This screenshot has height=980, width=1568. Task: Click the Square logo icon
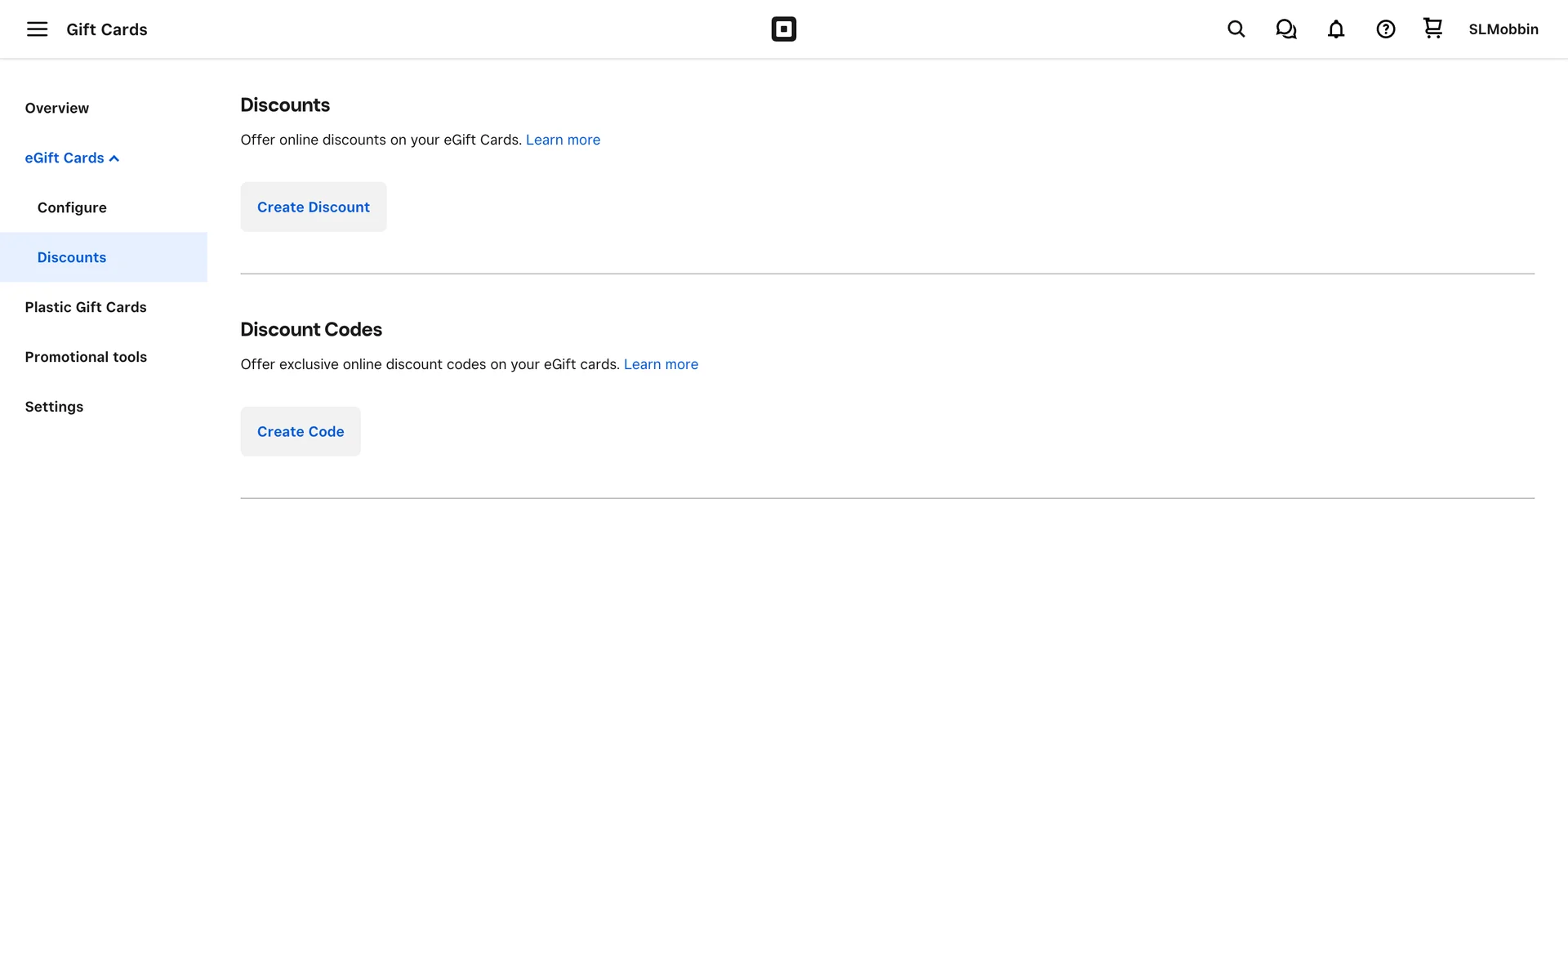(x=783, y=29)
